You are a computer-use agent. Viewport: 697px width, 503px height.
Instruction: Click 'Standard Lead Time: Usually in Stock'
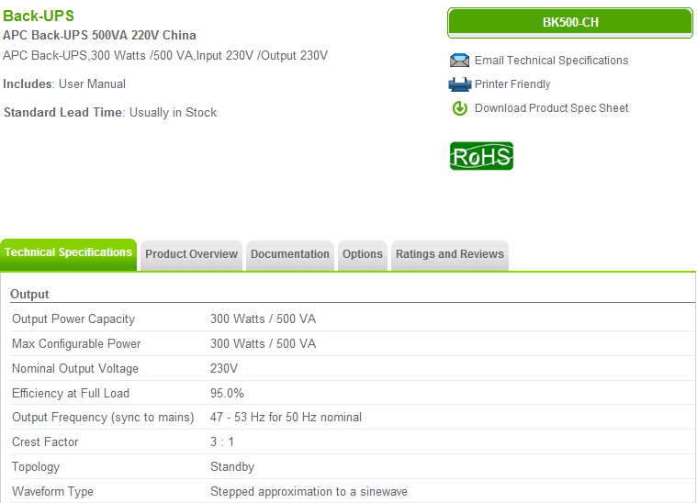pos(110,112)
